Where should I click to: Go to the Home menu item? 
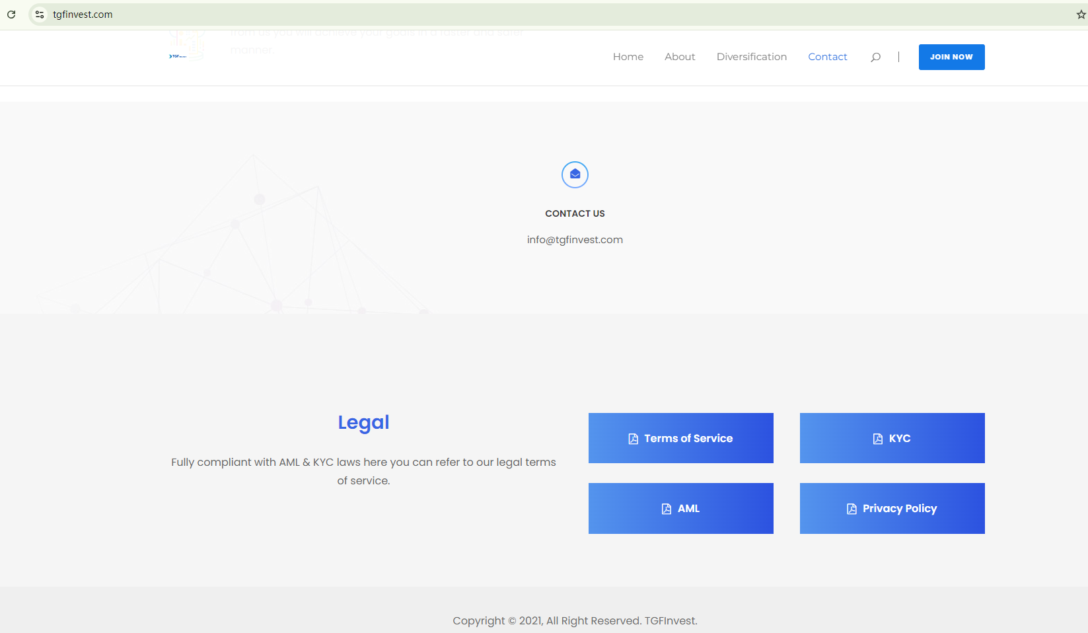pyautogui.click(x=628, y=57)
